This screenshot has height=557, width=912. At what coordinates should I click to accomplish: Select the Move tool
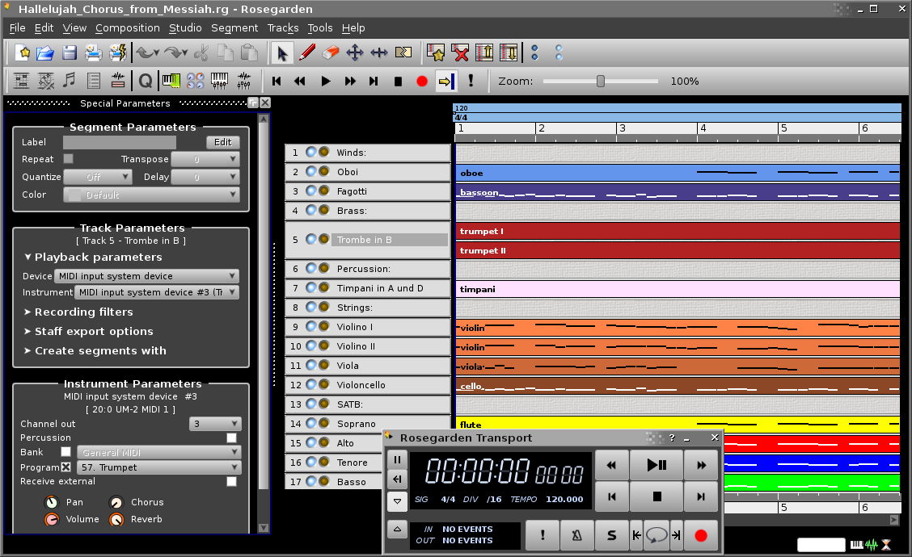(356, 53)
